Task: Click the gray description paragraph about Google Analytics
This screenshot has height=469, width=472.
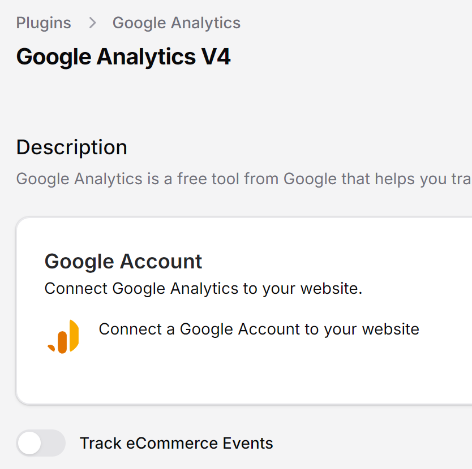Action: [243, 179]
